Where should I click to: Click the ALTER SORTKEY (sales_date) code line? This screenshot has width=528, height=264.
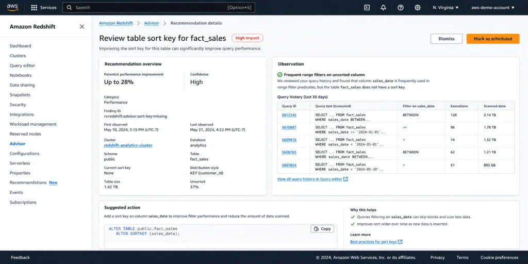(x=148, y=234)
